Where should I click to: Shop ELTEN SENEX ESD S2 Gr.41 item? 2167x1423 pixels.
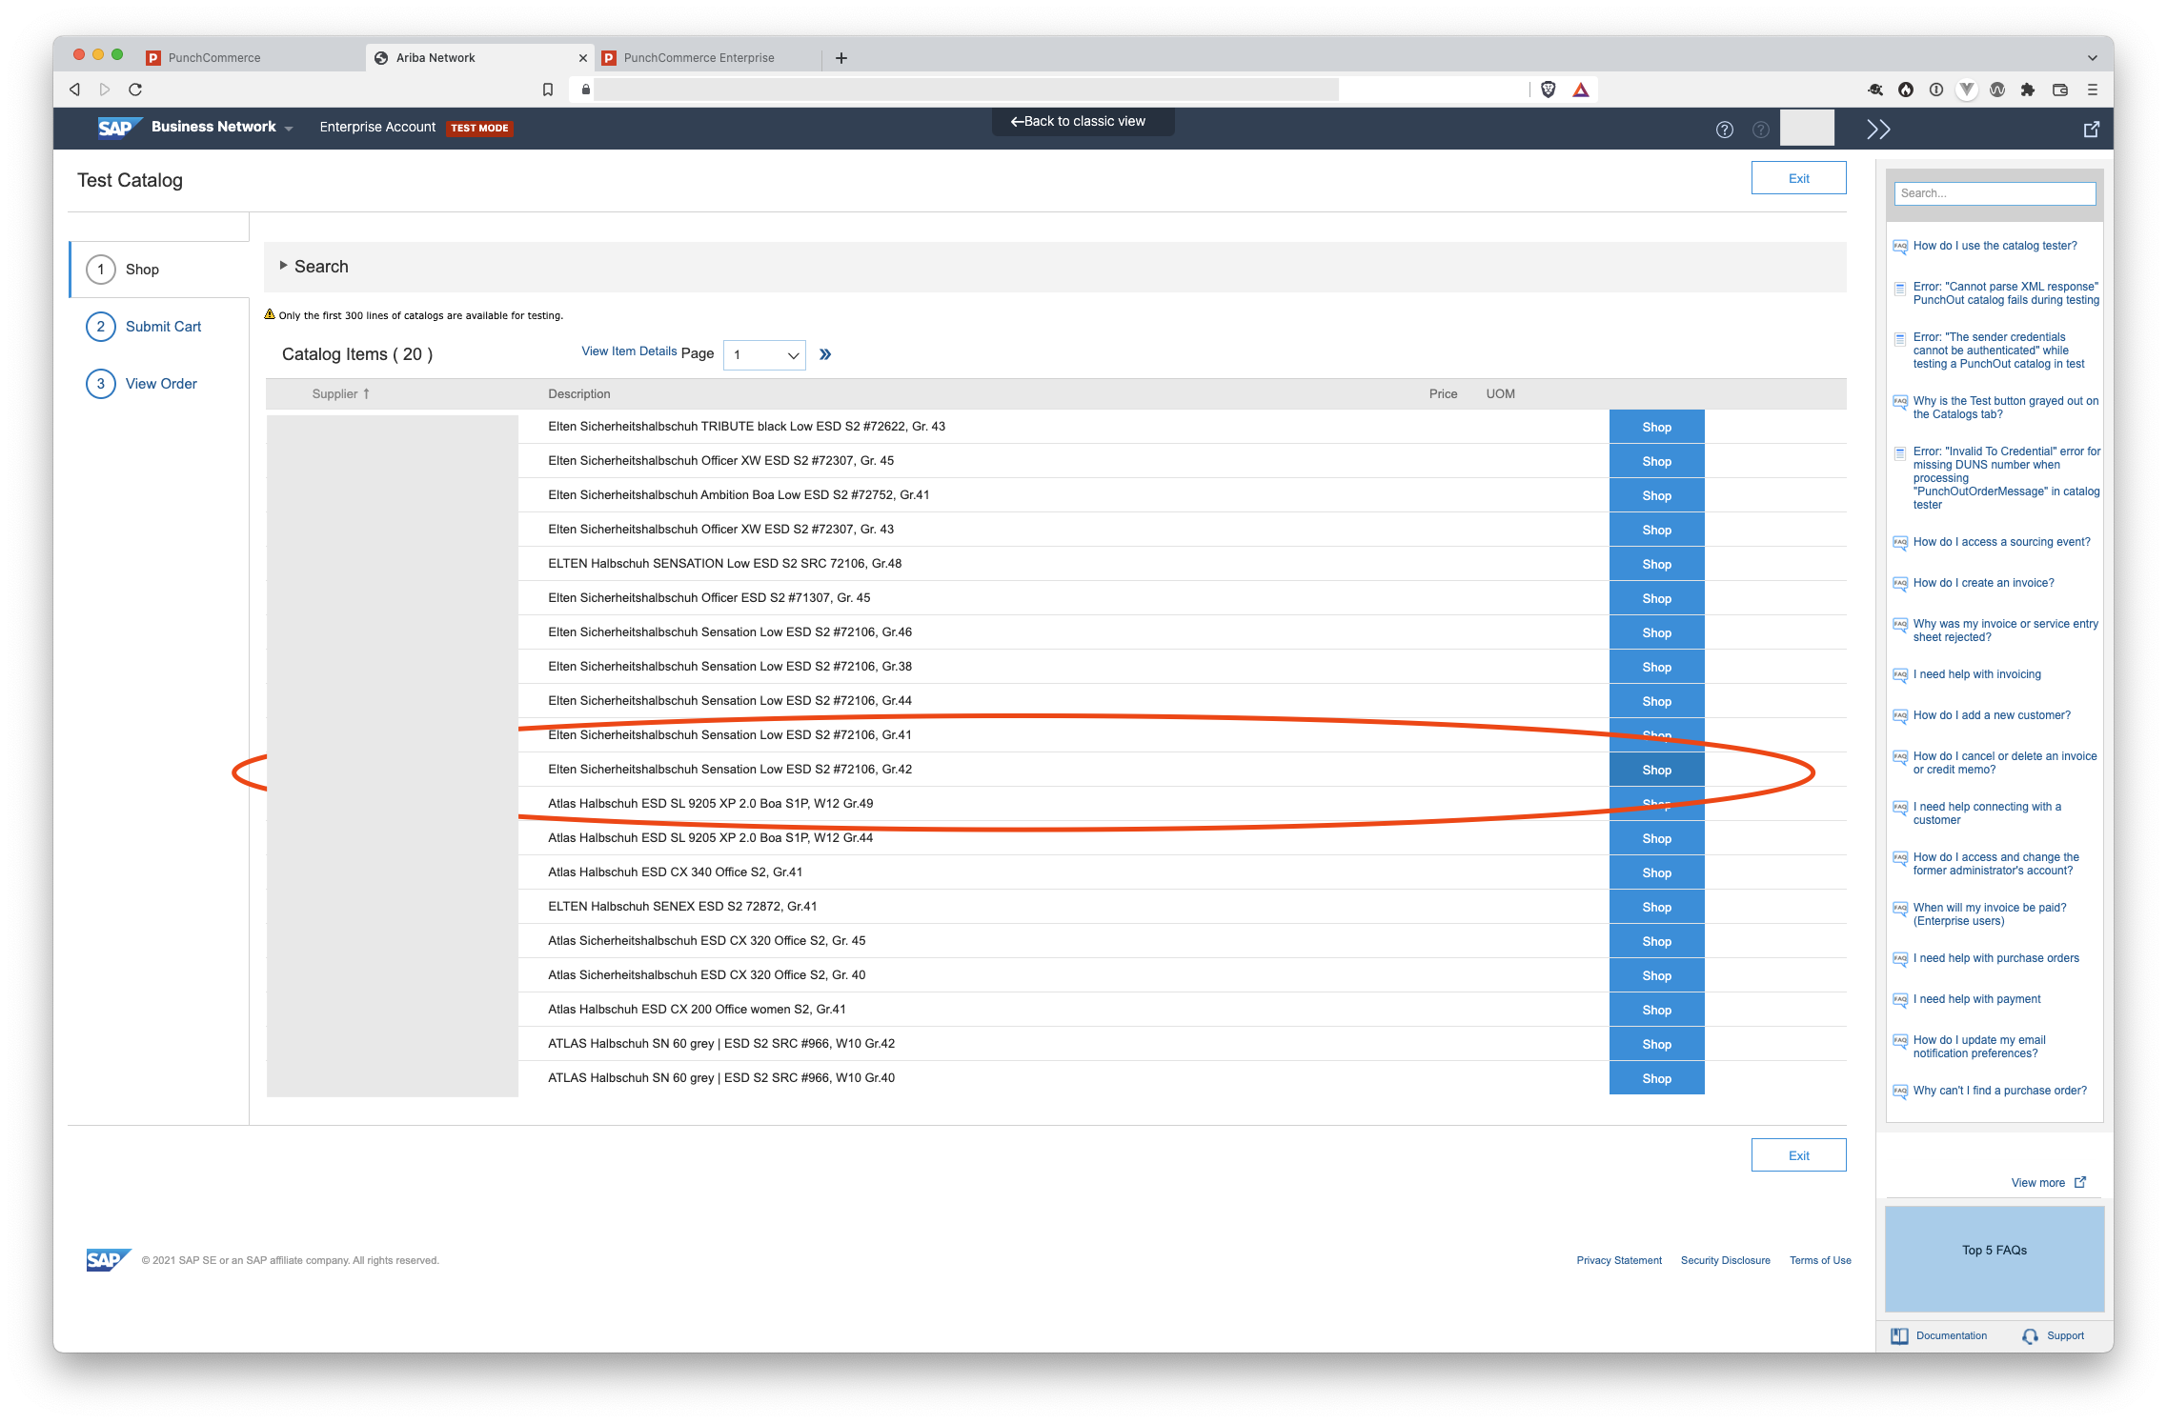1656,907
